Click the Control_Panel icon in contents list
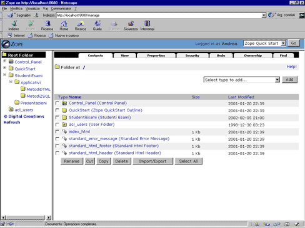305x228 pixels. tap(64, 103)
